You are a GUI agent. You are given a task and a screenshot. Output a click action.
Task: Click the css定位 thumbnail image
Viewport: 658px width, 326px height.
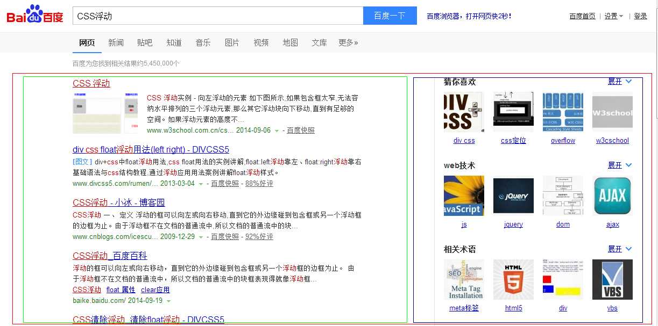(513, 112)
